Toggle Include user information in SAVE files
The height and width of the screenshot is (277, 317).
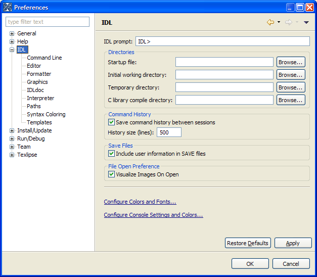tap(111, 154)
